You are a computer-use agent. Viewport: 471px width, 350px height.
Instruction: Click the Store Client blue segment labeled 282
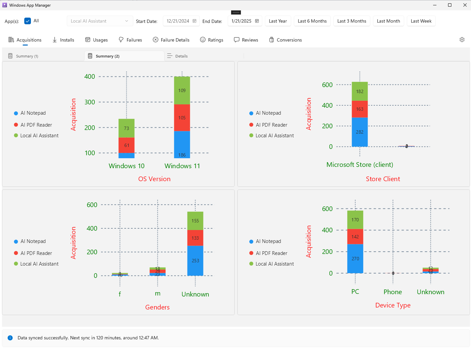[x=360, y=132]
